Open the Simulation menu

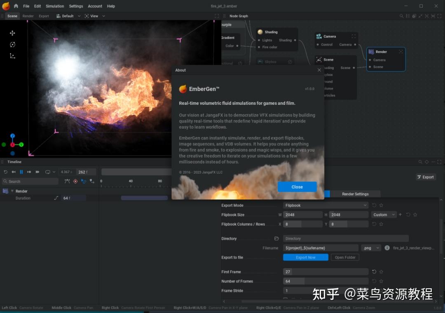pyautogui.click(x=55, y=6)
